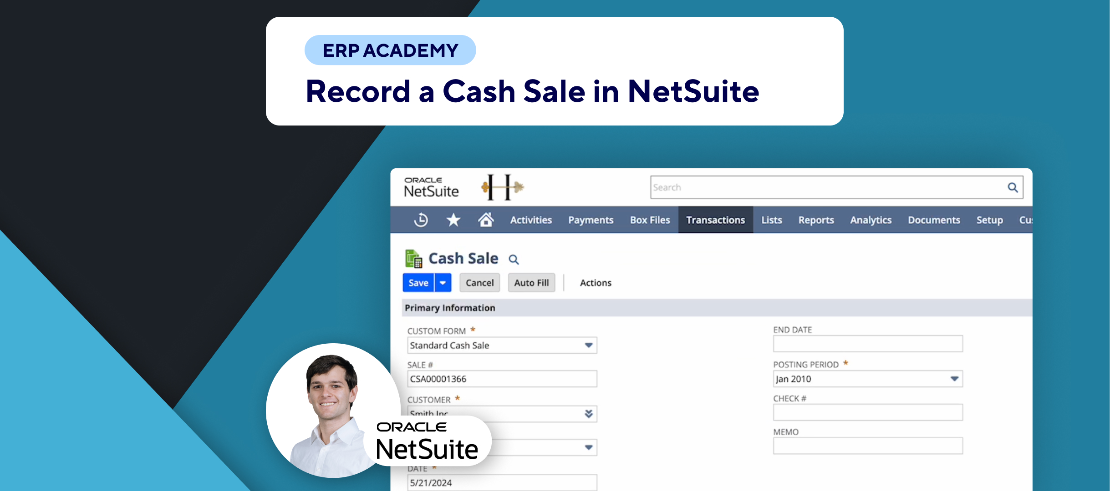The image size is (1110, 491).
Task: Click the magnifier next to Cash Sale title
Action: (x=514, y=260)
